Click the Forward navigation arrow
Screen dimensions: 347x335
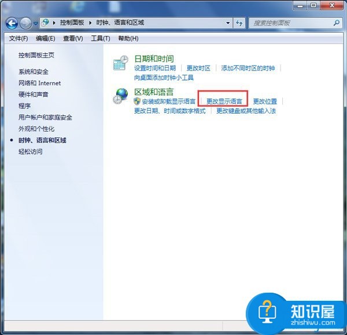point(25,23)
